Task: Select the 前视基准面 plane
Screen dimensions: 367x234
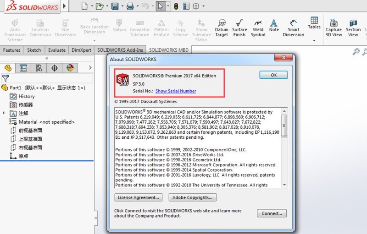Action: click(x=26, y=131)
